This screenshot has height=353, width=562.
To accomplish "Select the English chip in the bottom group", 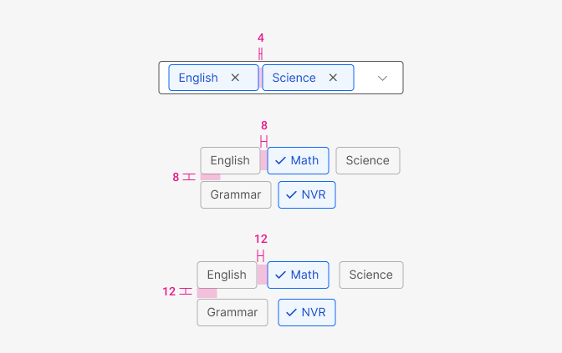I will coord(227,275).
